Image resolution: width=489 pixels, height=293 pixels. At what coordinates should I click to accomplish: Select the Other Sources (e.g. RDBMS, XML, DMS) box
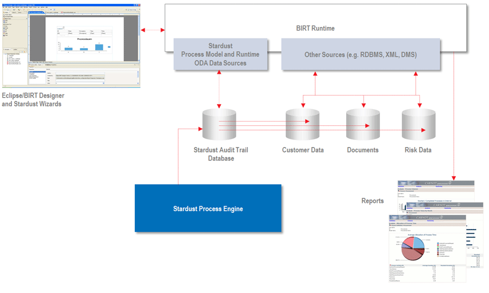tap(361, 54)
